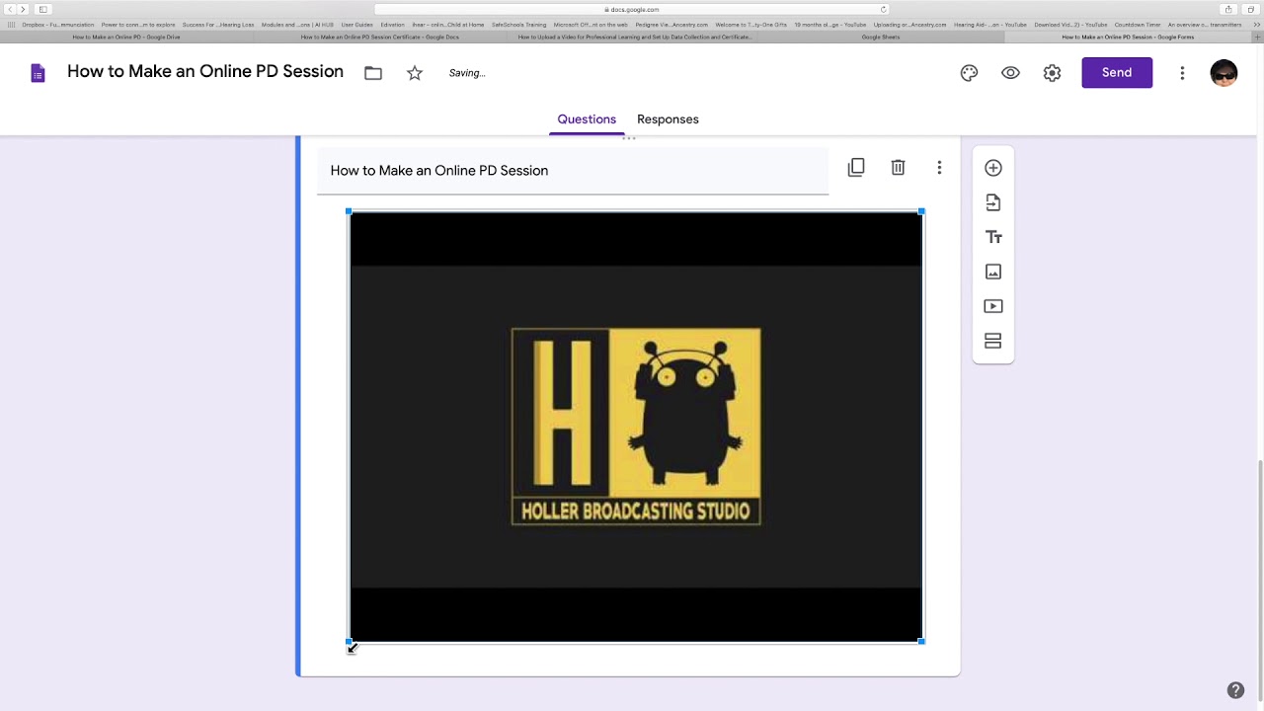1264x711 pixels.
Task: Select the Questions tab
Action: pyautogui.click(x=587, y=118)
